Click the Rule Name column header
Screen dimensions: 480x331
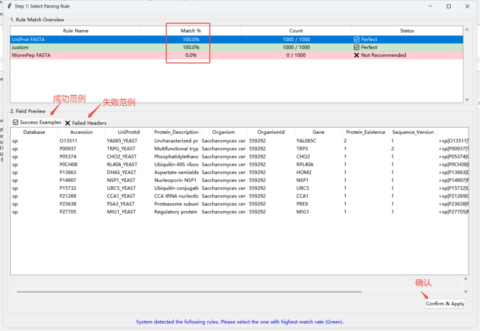76,31
